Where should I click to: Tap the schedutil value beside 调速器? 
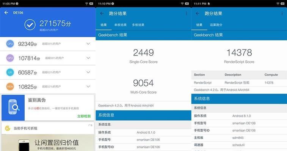[x=238, y=145]
